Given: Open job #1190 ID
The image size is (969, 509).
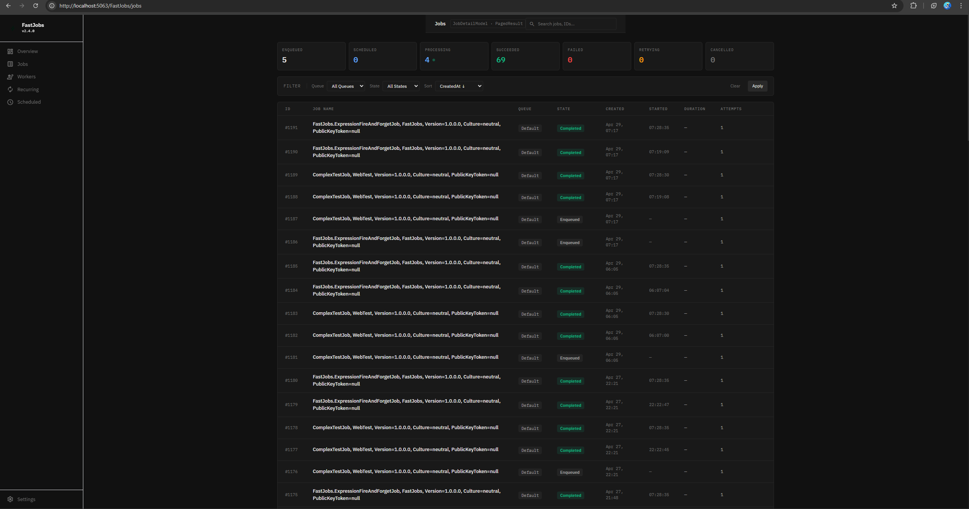Looking at the screenshot, I should click(291, 152).
